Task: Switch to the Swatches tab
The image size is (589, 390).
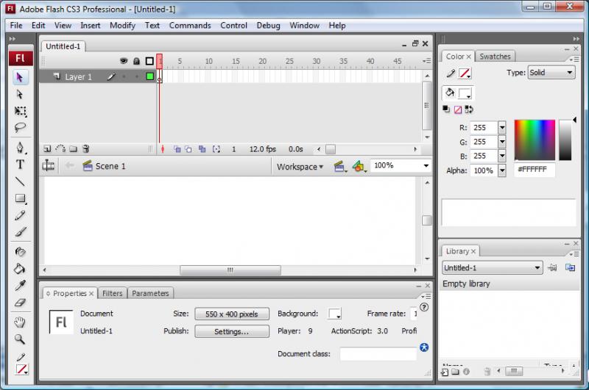Action: (495, 57)
